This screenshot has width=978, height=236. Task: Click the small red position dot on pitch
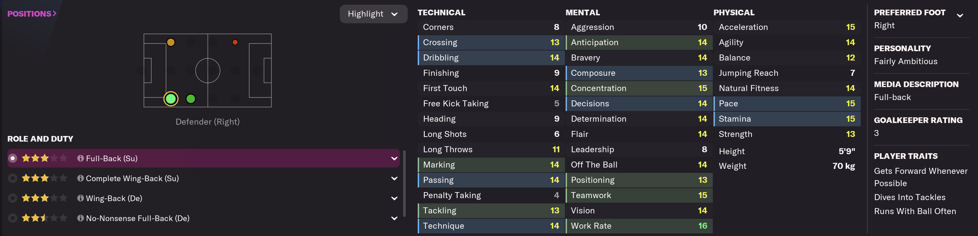coord(235,43)
